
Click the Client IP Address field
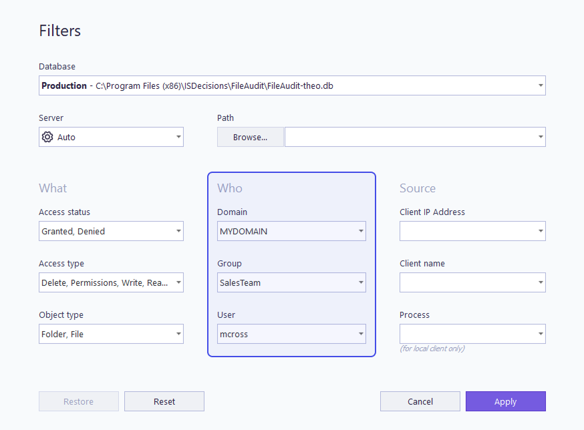click(472, 231)
